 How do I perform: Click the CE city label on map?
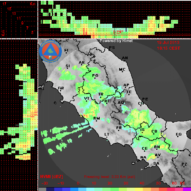point(145,149)
